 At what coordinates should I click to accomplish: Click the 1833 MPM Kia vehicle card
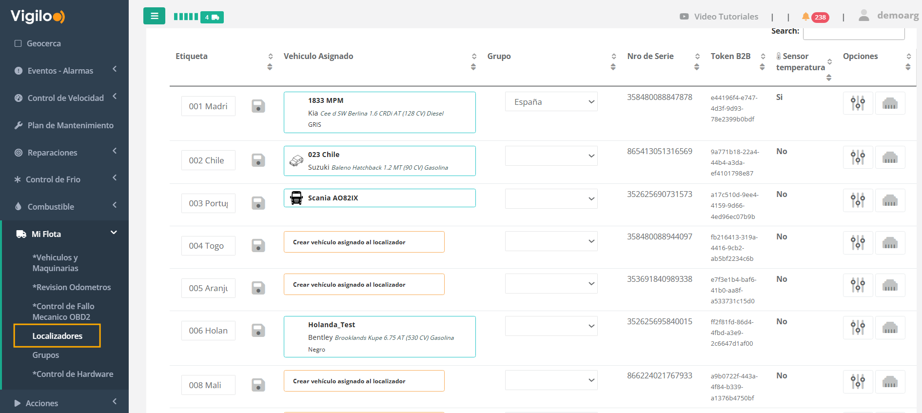tap(379, 112)
